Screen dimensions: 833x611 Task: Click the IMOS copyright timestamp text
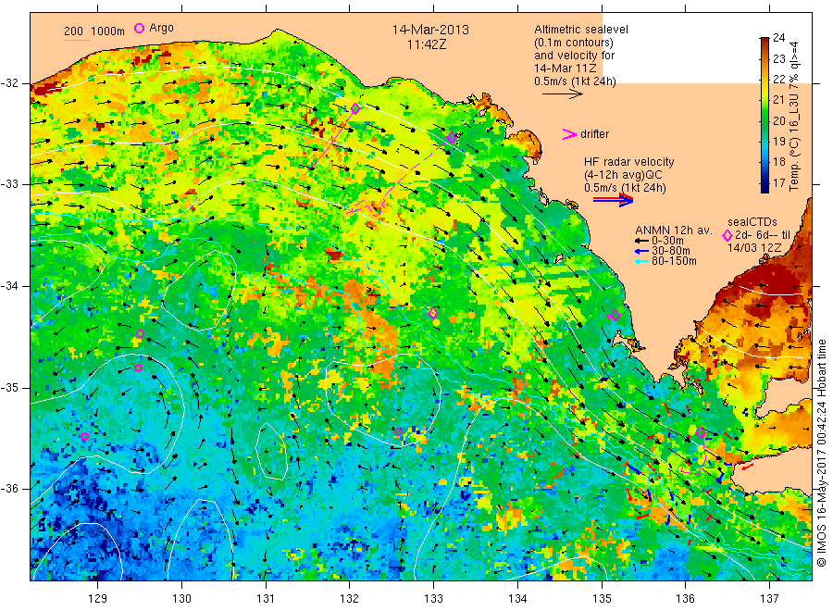pyautogui.click(x=821, y=454)
